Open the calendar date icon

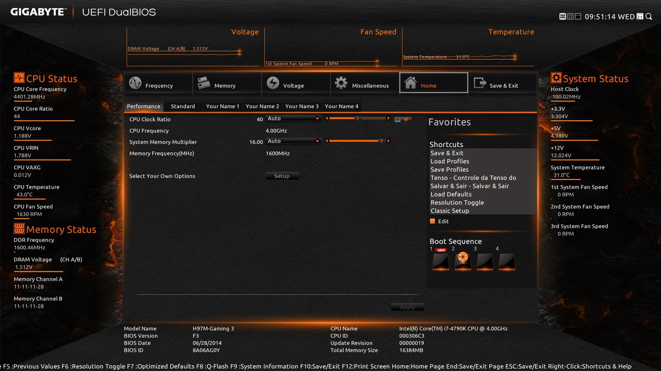point(640,16)
